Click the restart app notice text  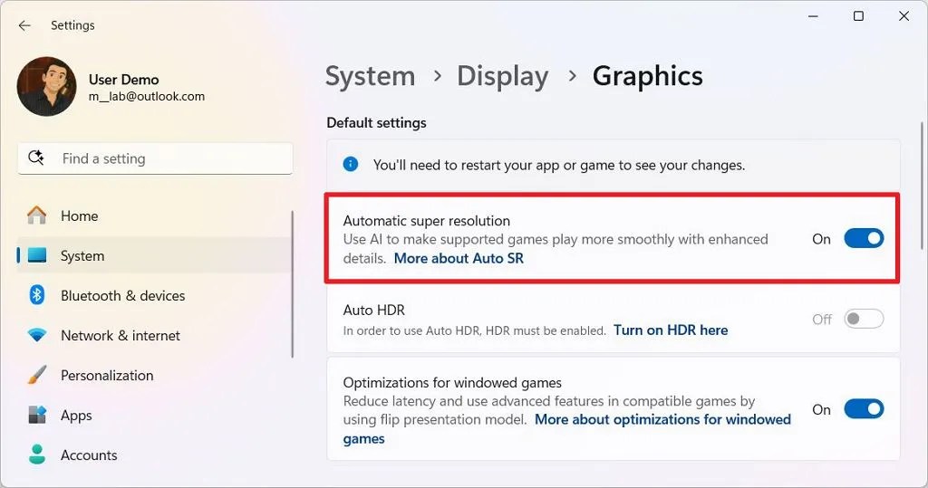558,165
